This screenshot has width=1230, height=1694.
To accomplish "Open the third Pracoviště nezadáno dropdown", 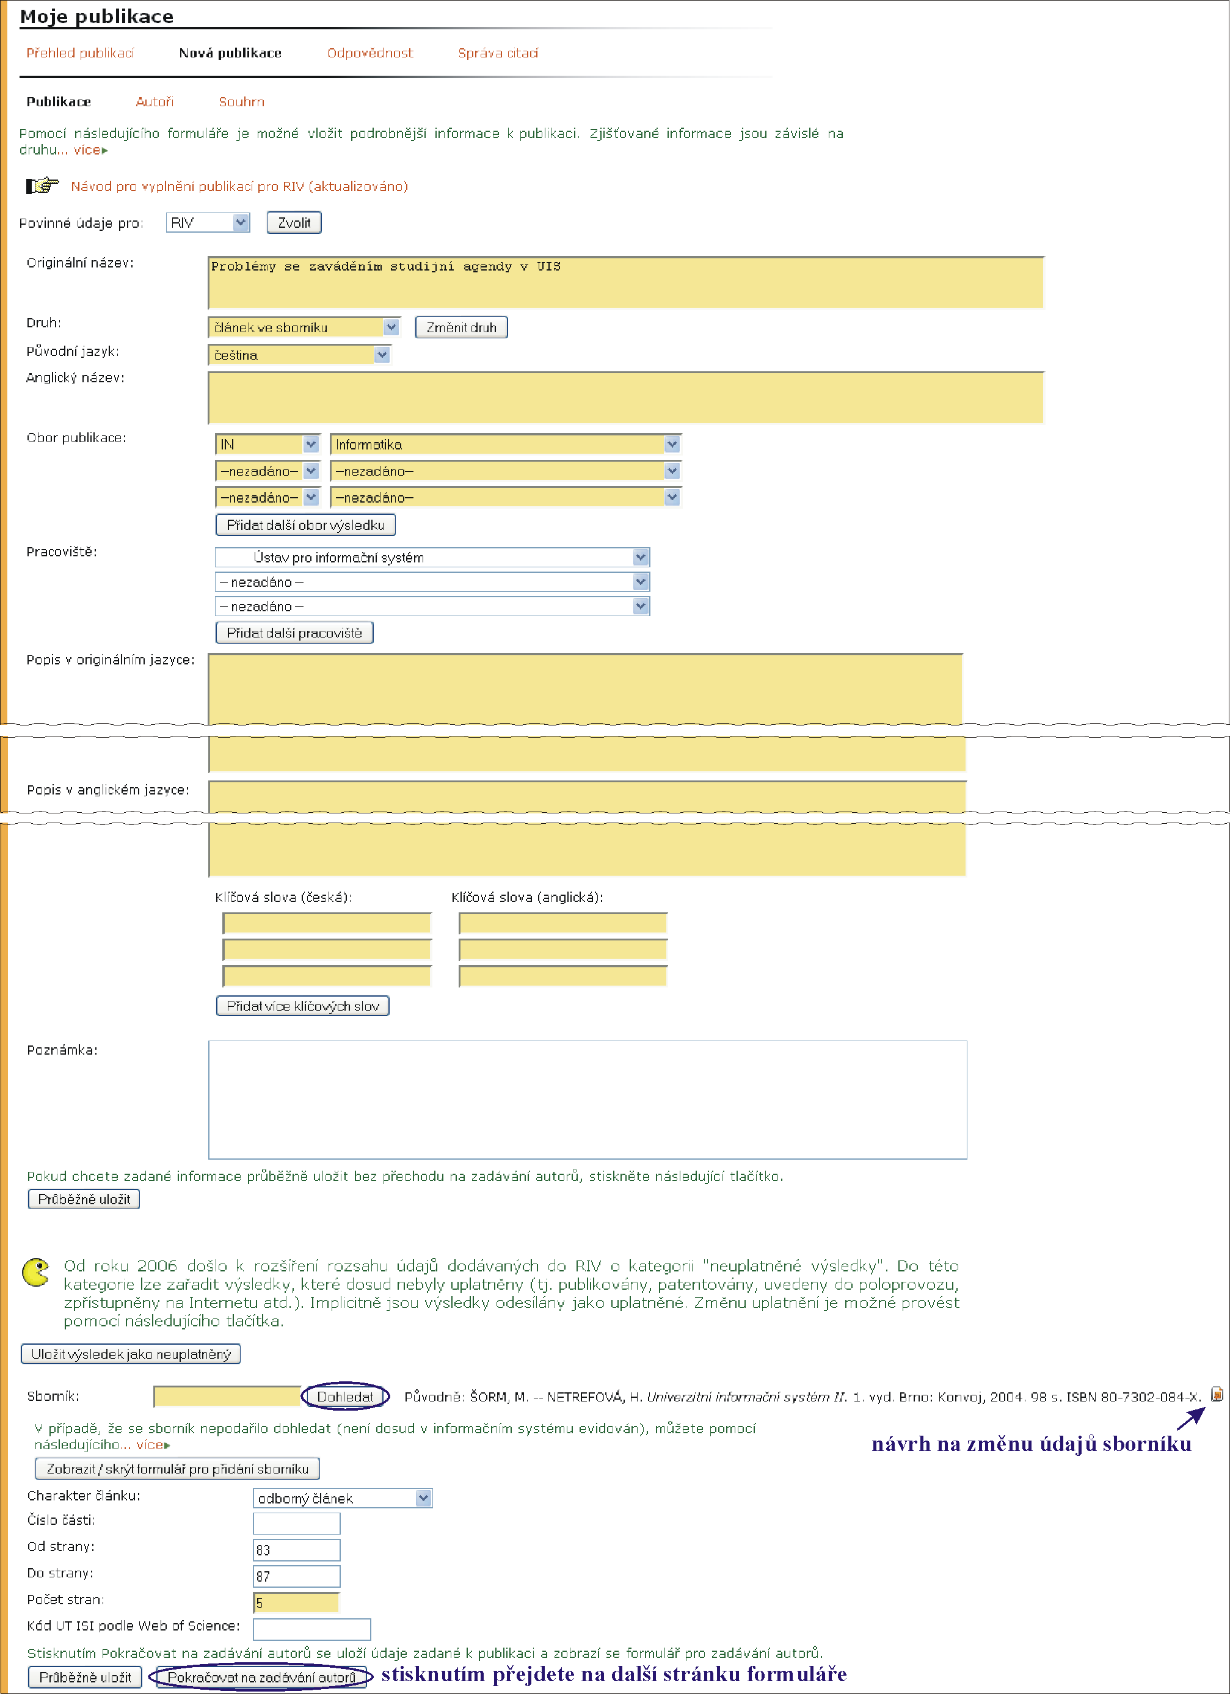I will tap(432, 606).
